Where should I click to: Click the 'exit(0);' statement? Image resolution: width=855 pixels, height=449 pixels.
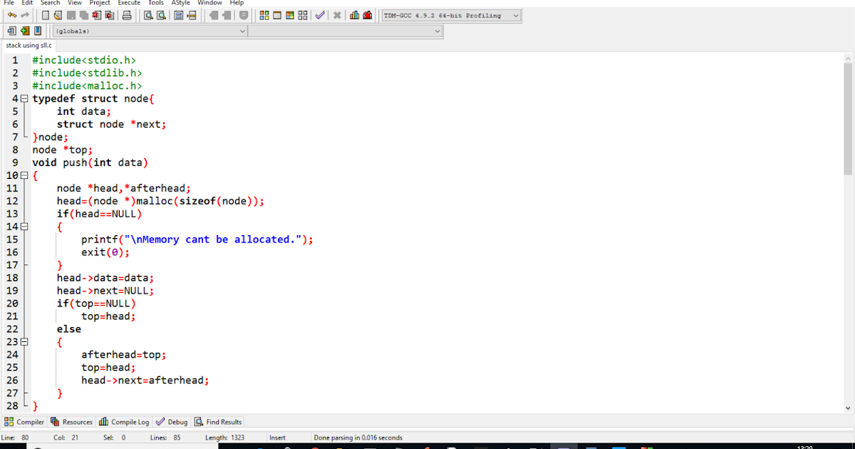click(105, 252)
